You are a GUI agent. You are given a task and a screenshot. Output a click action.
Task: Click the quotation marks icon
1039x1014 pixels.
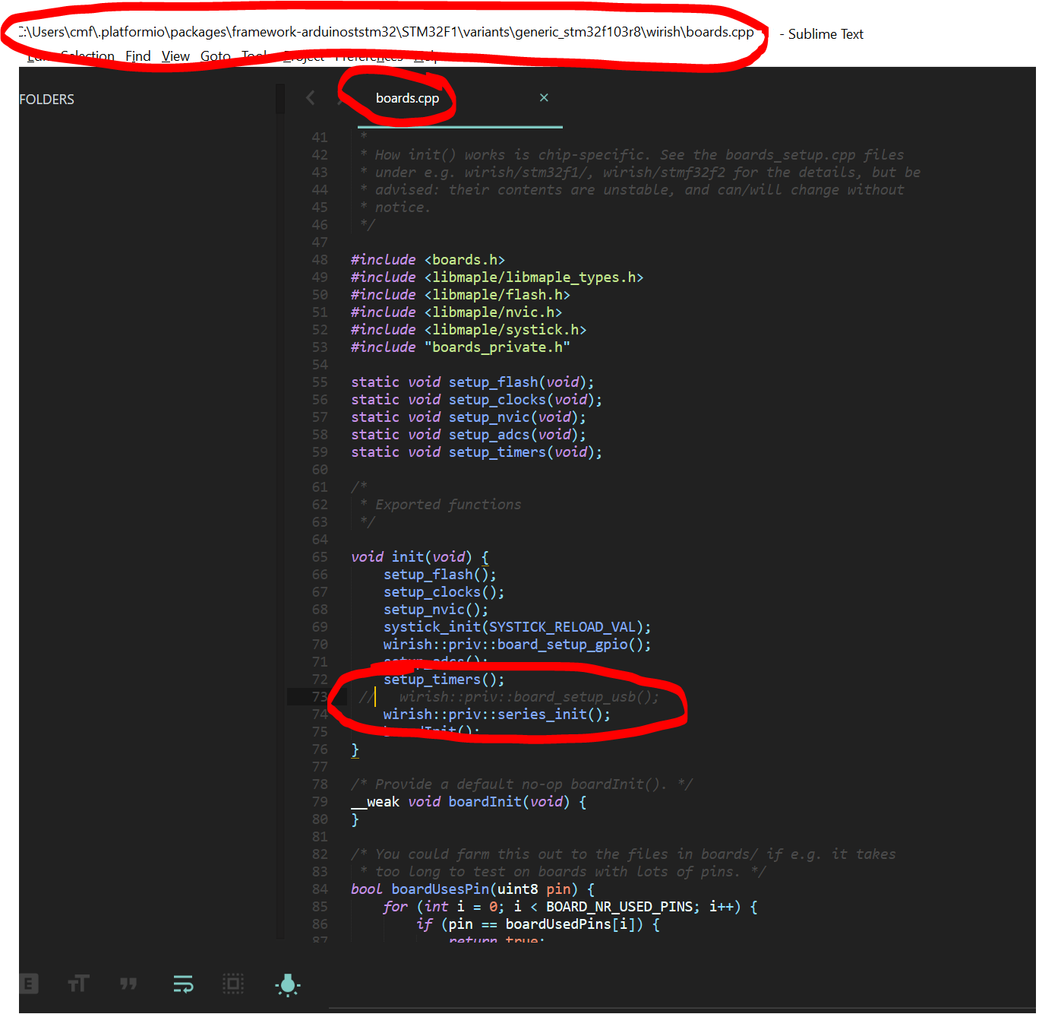(128, 984)
